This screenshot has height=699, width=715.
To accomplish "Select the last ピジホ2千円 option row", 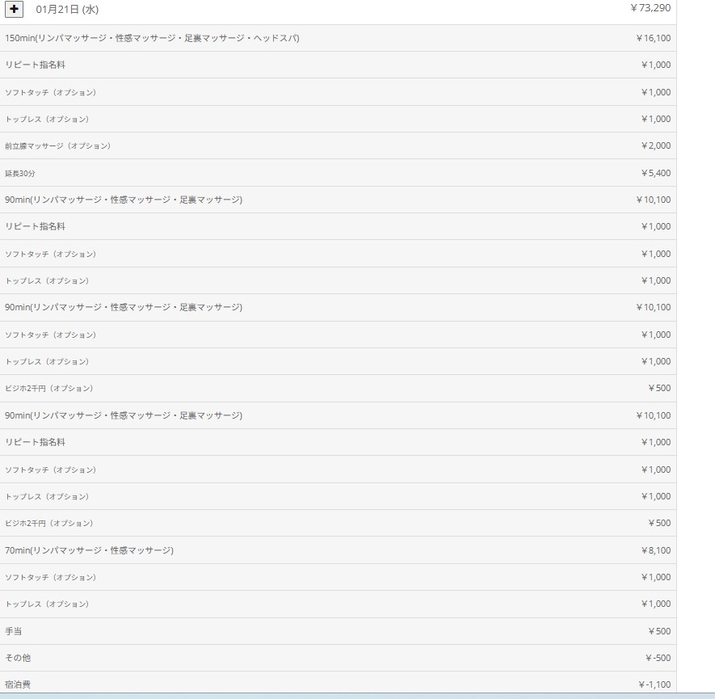I will coord(49,523).
